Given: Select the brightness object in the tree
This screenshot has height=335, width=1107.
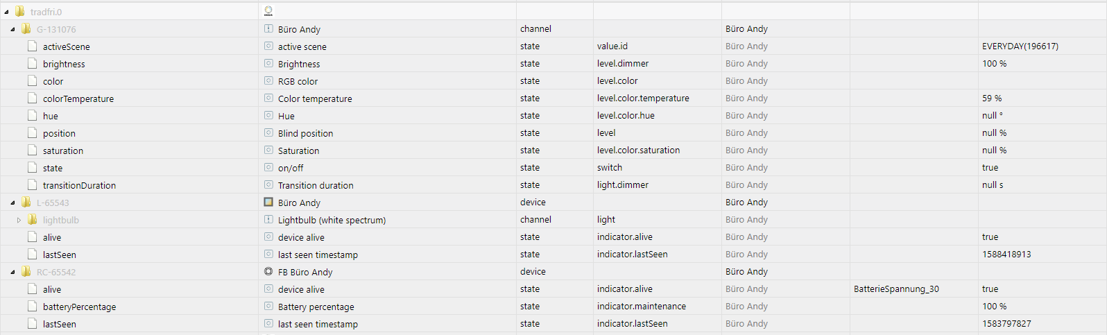Looking at the screenshot, I should (64, 64).
